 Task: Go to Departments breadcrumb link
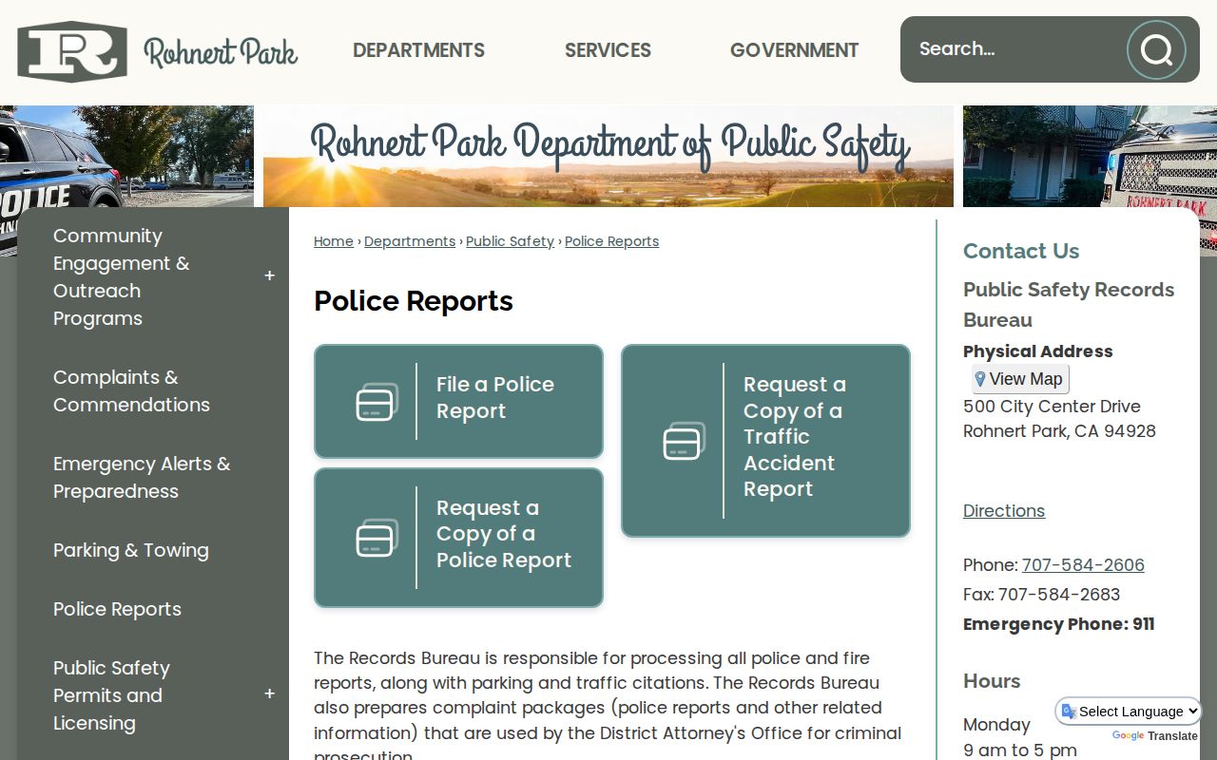click(410, 241)
